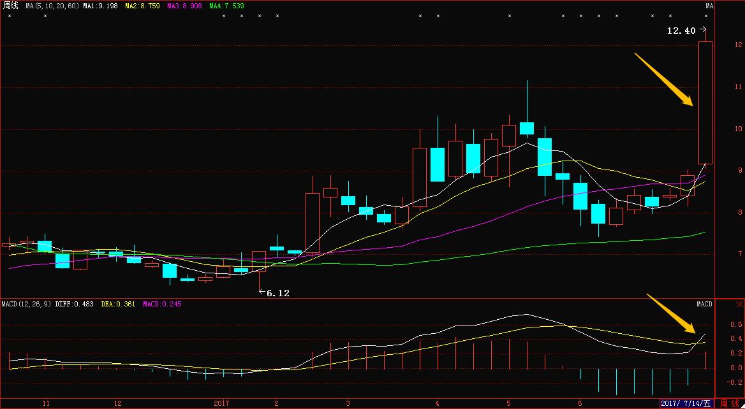This screenshot has width=745, height=409.
Task: Click the MACD label at the sub-chart's right
Action: pyautogui.click(x=704, y=305)
